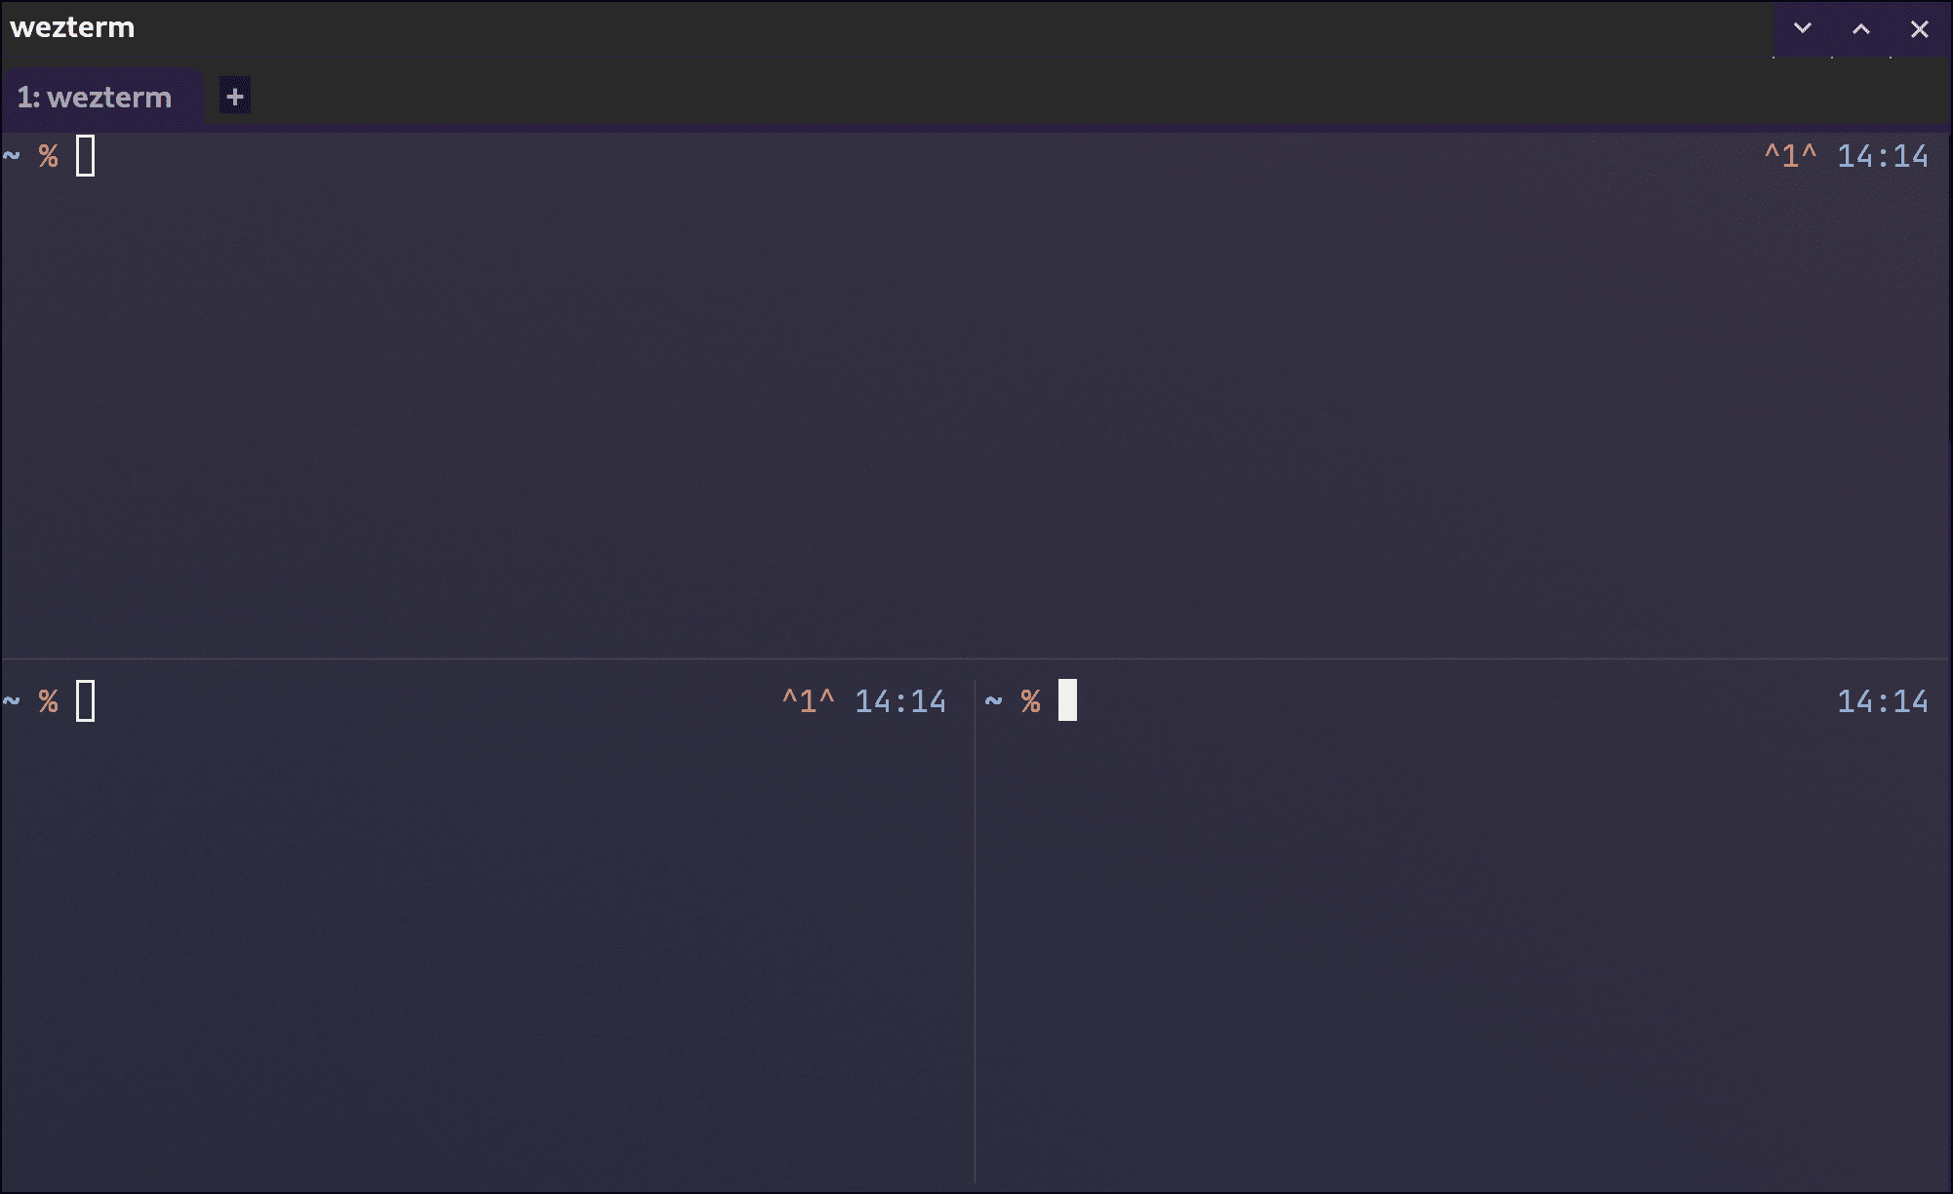This screenshot has height=1194, width=1953.
Task: Focus the bottom-left pane by clicking its prompt
Action: [x=47, y=700]
